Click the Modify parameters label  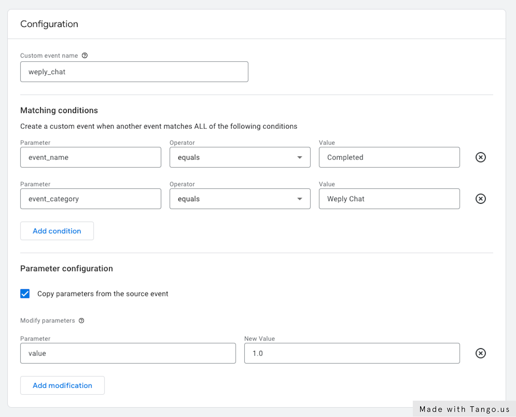(x=48, y=321)
